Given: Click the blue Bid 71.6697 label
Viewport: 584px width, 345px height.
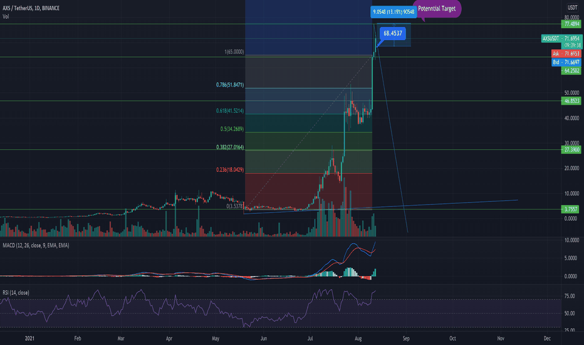Looking at the screenshot, I should [x=566, y=62].
